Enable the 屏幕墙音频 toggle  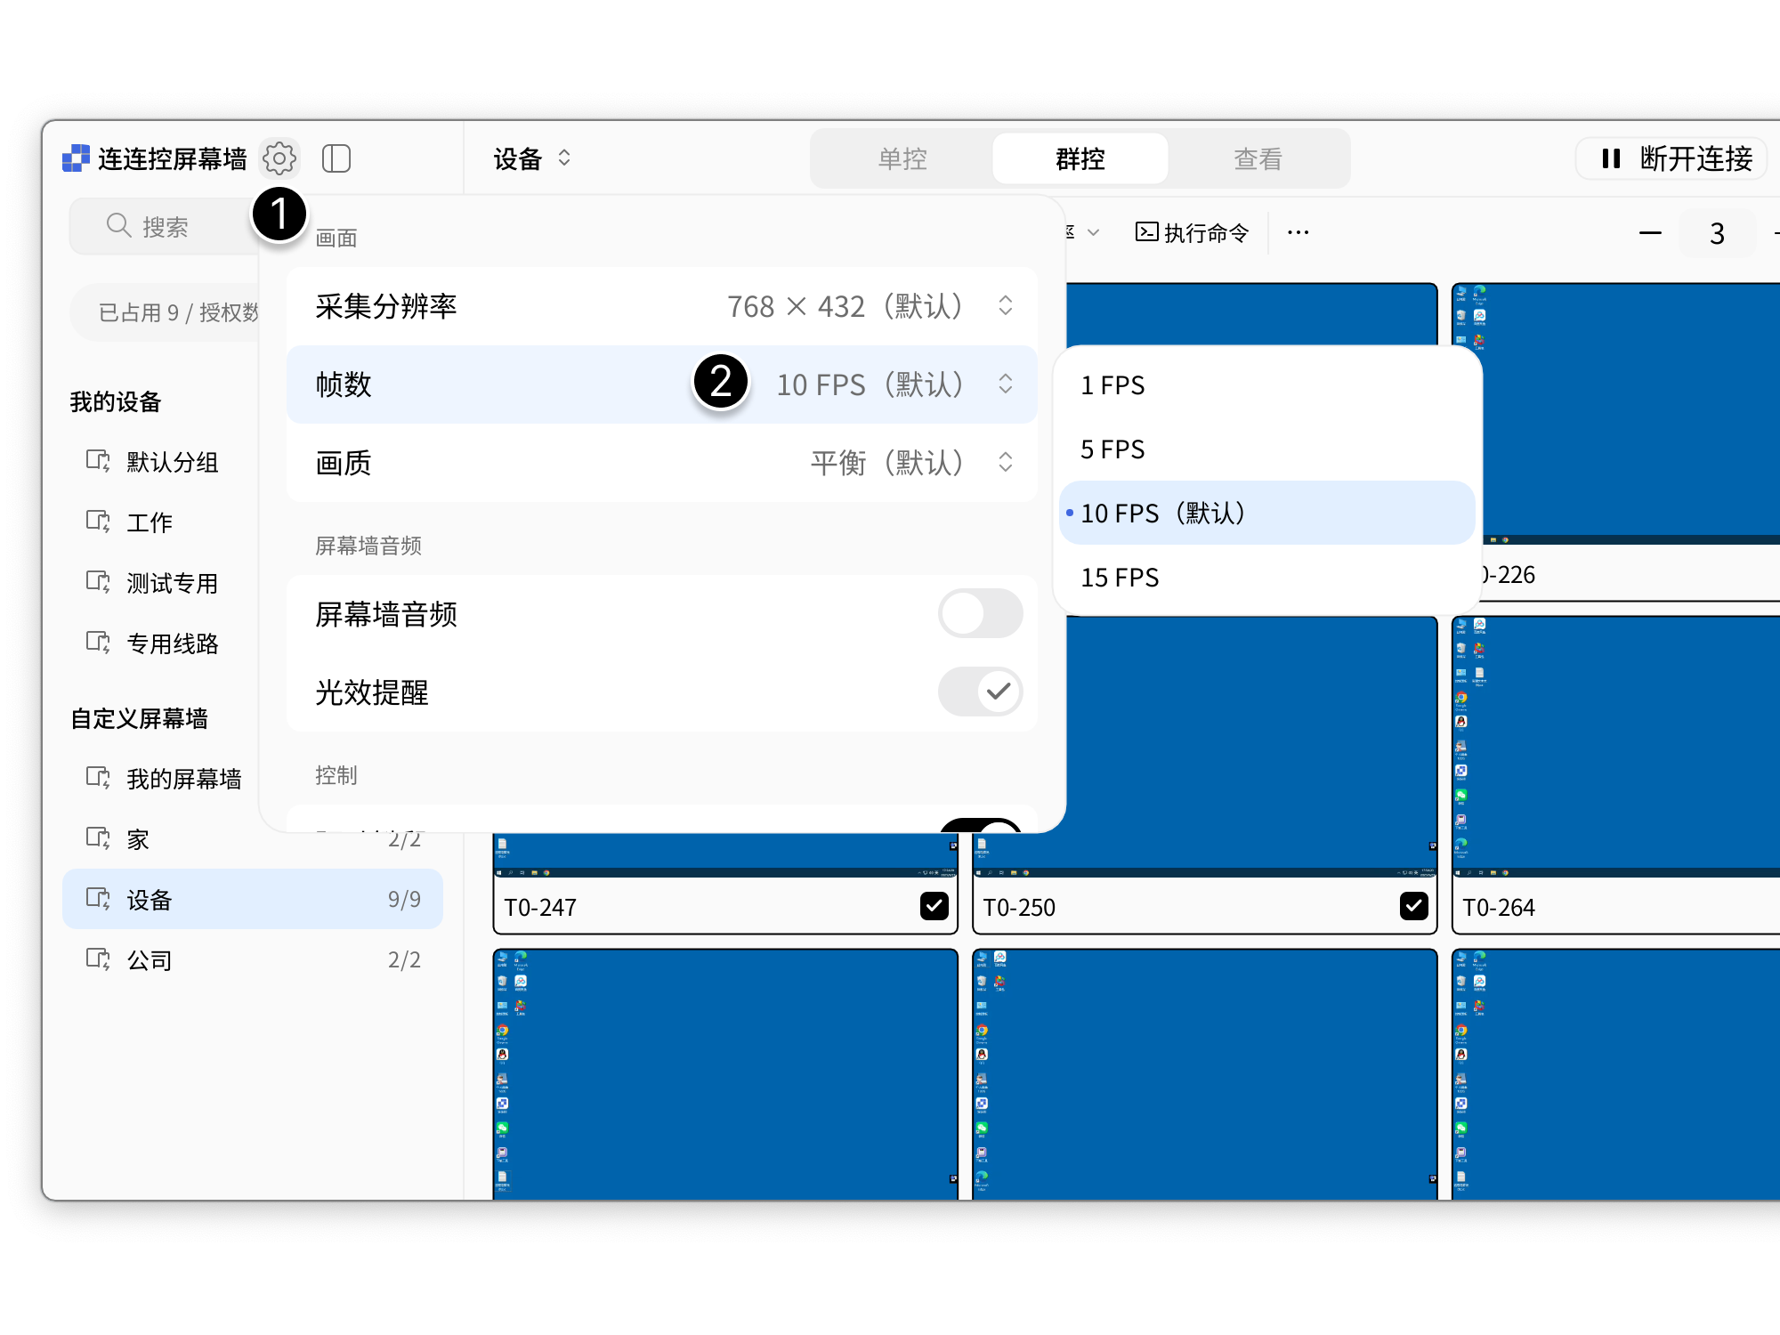coord(980,614)
